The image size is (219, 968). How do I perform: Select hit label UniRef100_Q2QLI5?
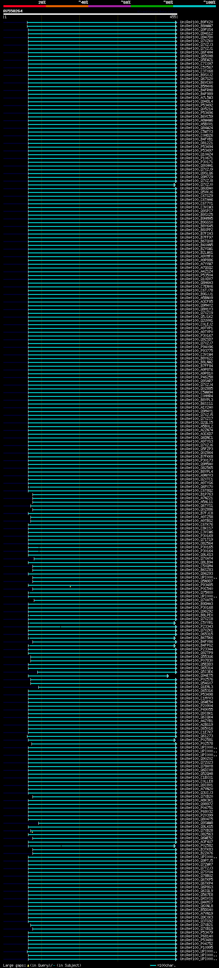[196, 422]
